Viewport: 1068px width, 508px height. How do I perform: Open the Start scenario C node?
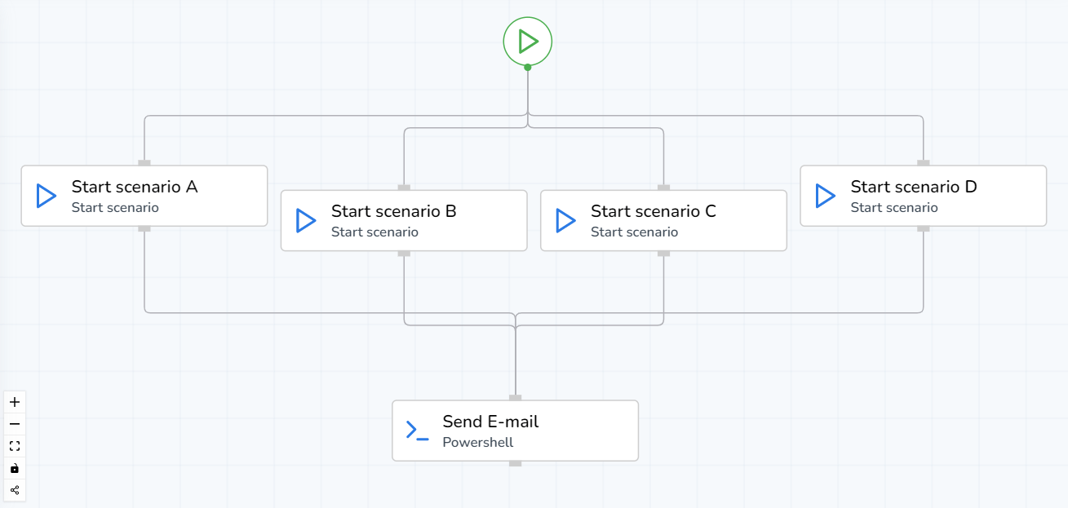663,220
